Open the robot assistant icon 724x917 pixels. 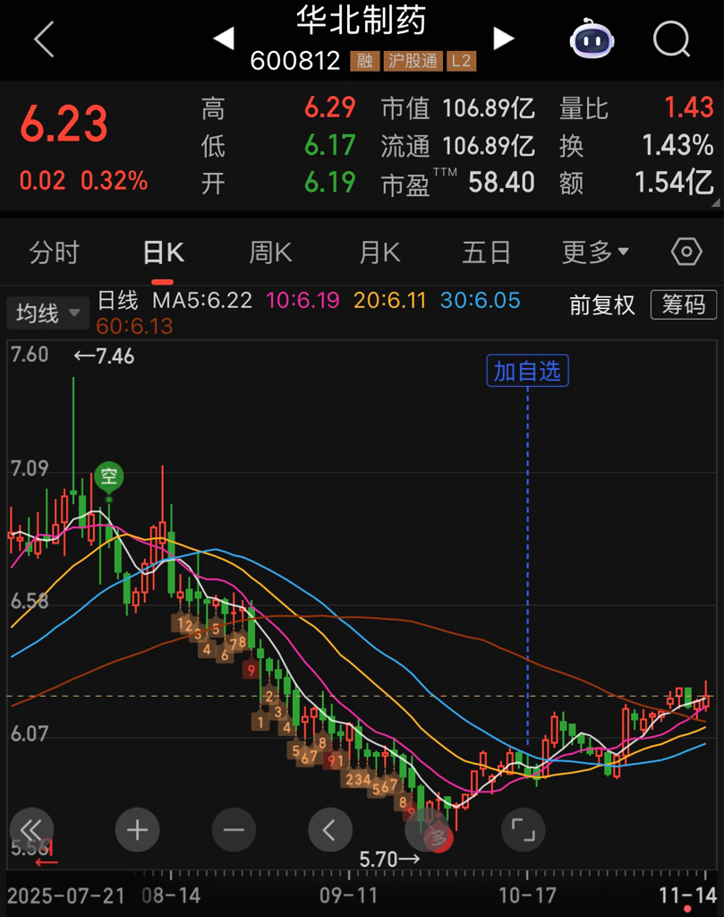pyautogui.click(x=592, y=39)
